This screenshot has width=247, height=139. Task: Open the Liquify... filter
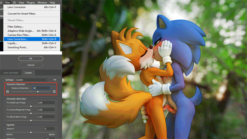click(x=32, y=43)
